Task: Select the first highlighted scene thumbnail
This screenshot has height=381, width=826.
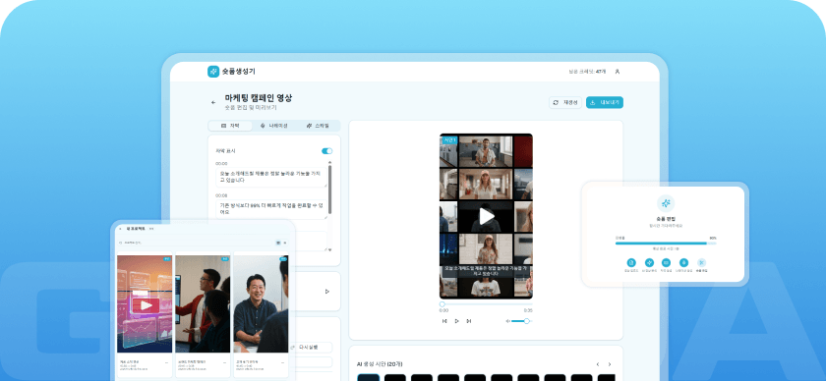Action: [368, 377]
